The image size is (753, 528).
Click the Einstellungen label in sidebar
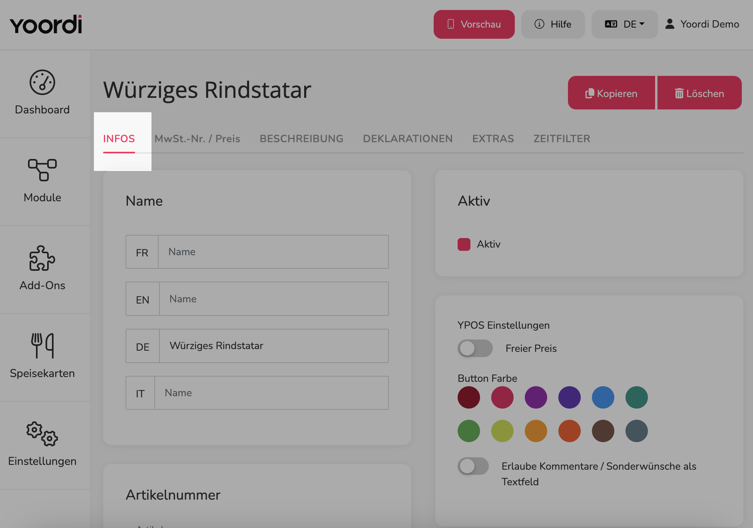[x=42, y=461]
